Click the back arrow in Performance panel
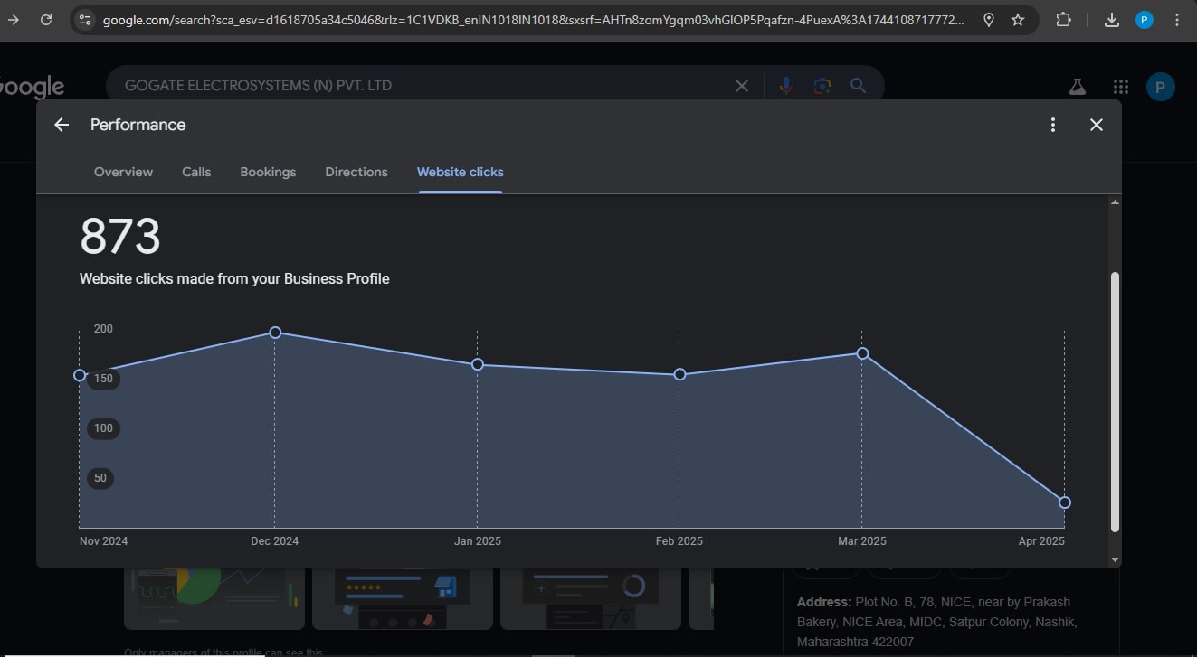Image resolution: width=1197 pixels, height=657 pixels. (x=62, y=125)
